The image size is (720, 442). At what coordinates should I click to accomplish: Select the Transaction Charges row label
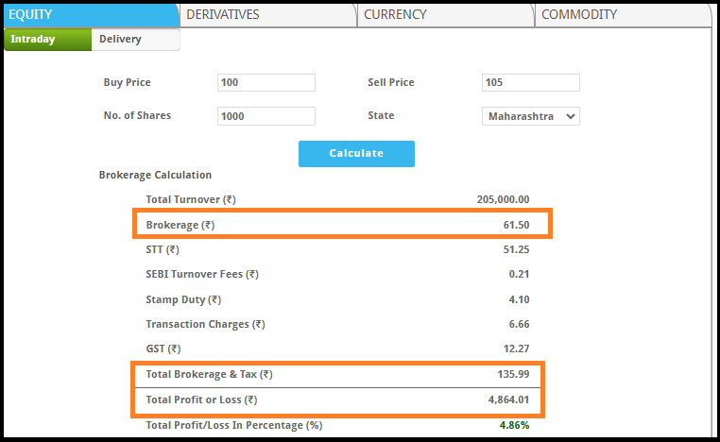[205, 325]
